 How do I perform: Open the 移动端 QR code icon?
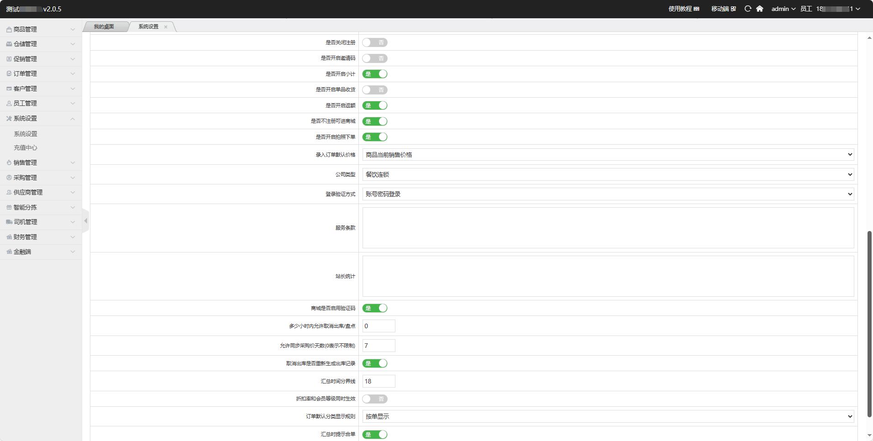733,9
